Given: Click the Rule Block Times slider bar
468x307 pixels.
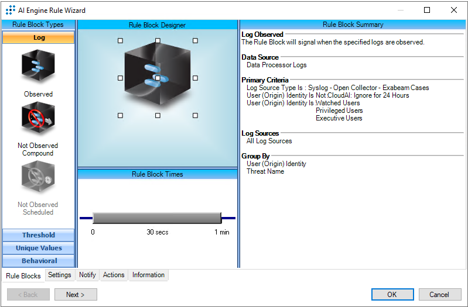Looking at the screenshot, I should click(157, 218).
